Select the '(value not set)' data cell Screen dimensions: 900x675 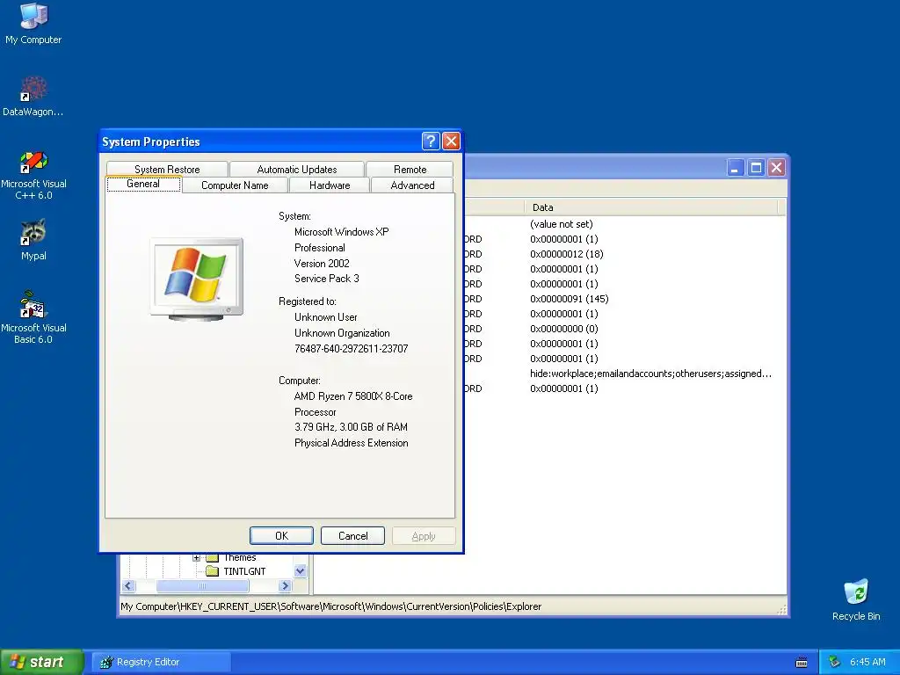pyautogui.click(x=562, y=224)
